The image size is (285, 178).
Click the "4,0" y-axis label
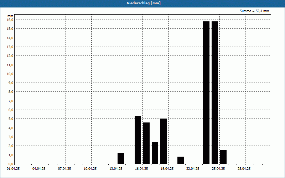coord(11,128)
